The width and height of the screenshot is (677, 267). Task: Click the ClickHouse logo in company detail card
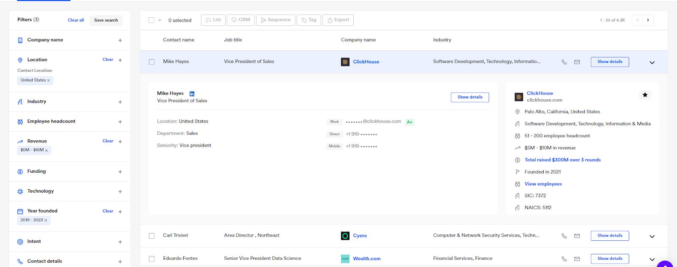tap(519, 97)
